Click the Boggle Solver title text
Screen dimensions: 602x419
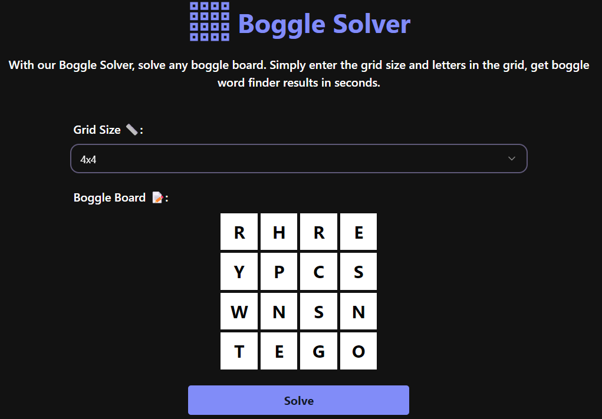click(323, 24)
